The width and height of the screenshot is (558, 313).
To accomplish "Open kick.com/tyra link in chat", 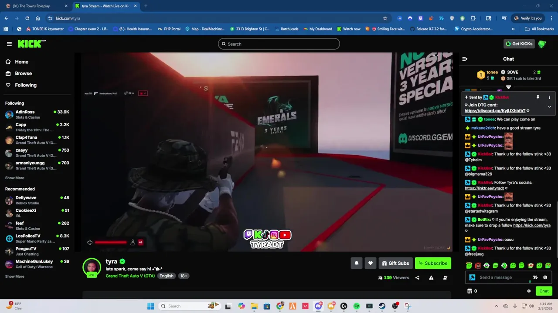I will [532, 225].
